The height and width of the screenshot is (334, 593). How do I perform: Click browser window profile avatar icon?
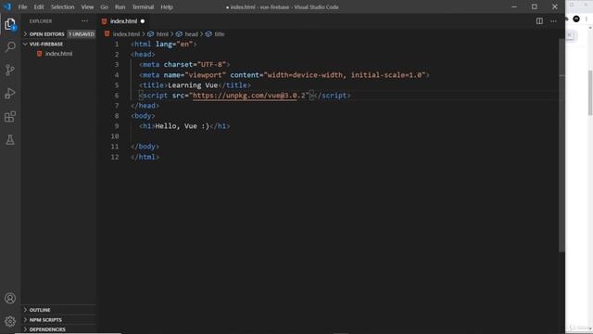click(x=576, y=19)
